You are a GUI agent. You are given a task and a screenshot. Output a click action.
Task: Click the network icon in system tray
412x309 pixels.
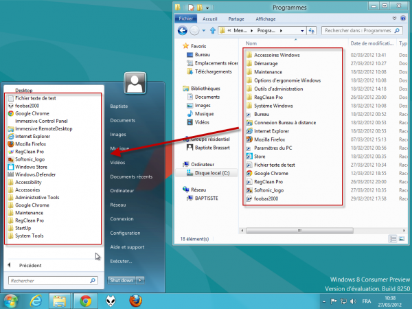point(343,301)
